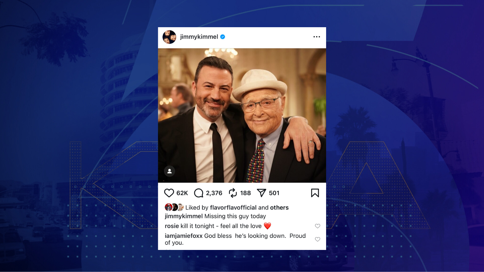Click the 2,376 comments count

pyautogui.click(x=214, y=193)
